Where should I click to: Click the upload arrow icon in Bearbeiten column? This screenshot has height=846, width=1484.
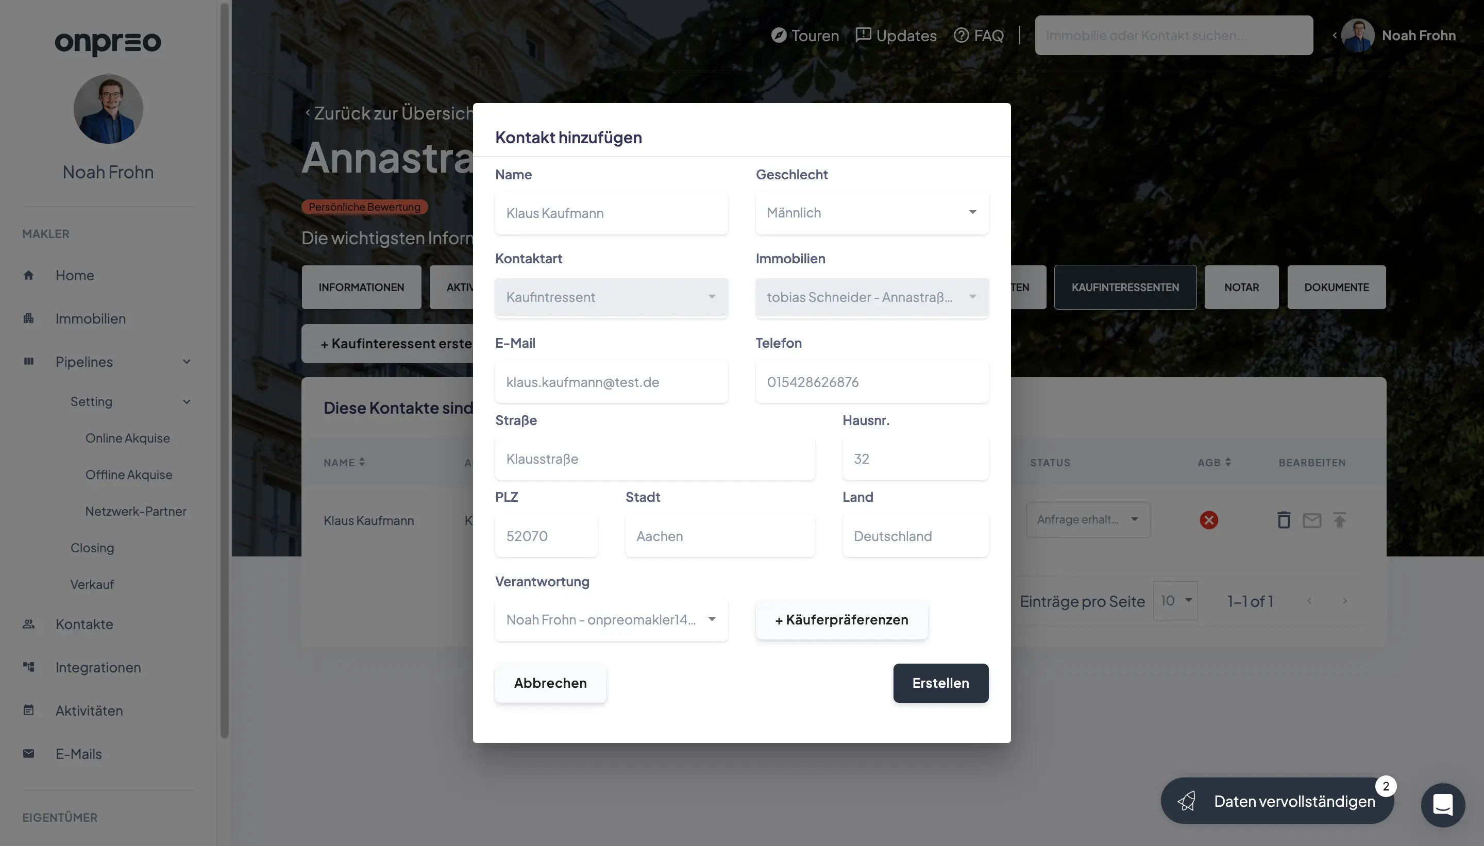[x=1339, y=519]
